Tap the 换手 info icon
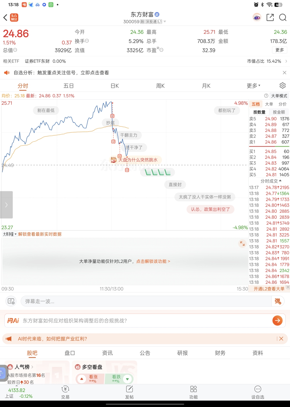The height and width of the screenshot is (407, 290). pos(87,41)
